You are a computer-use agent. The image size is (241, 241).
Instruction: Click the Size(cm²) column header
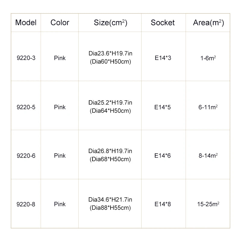[x=110, y=23]
